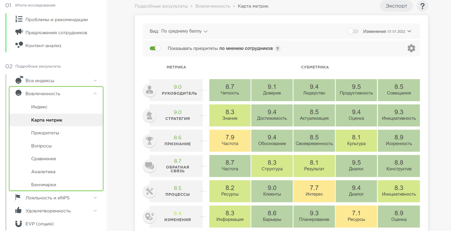Click the chat bubbles icon of Обратная связь

(x=149, y=166)
